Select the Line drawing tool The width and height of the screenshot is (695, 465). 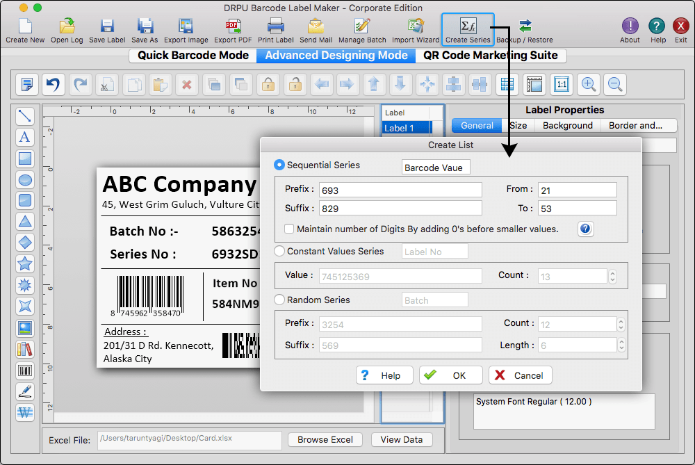pyautogui.click(x=25, y=116)
